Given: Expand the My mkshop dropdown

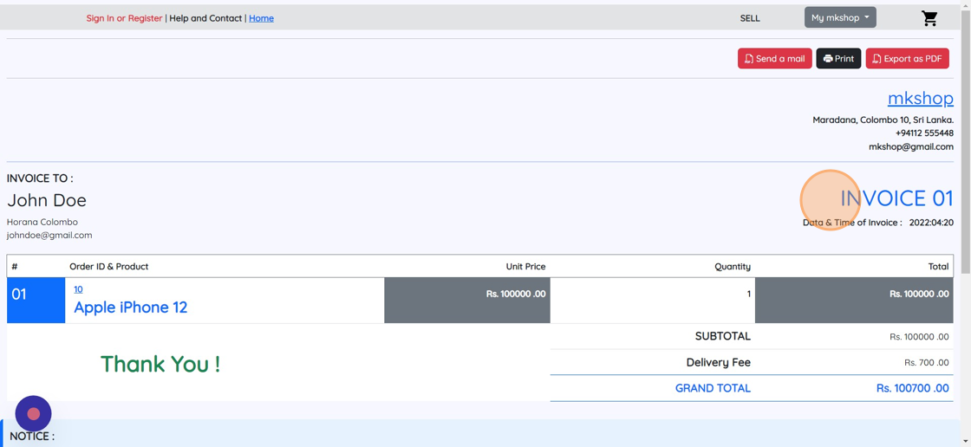Looking at the screenshot, I should click(840, 17).
